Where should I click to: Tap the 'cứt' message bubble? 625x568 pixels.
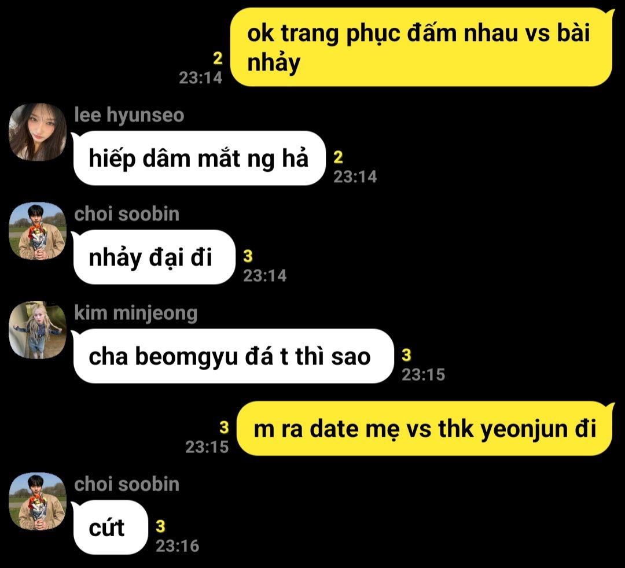point(109,528)
